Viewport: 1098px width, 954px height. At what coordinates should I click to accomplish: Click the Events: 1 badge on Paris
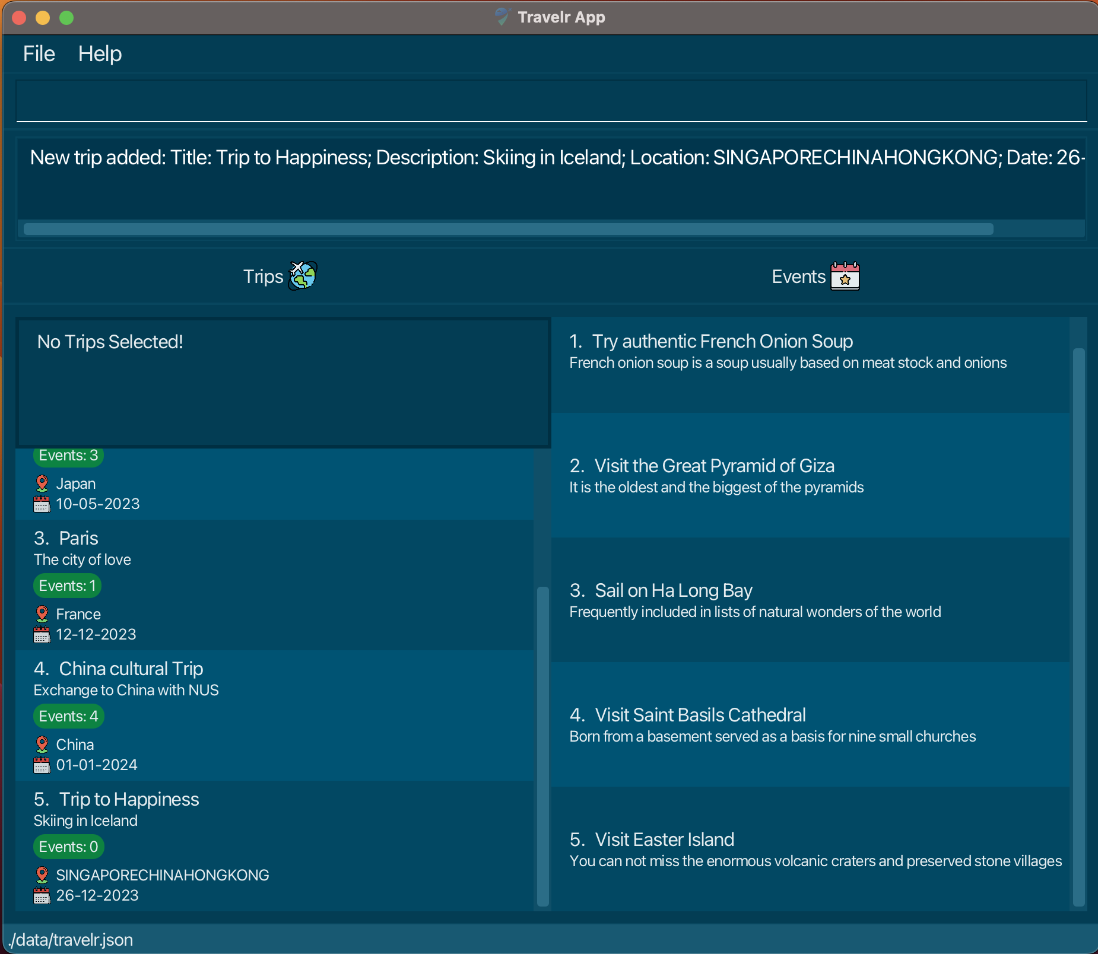tap(68, 586)
